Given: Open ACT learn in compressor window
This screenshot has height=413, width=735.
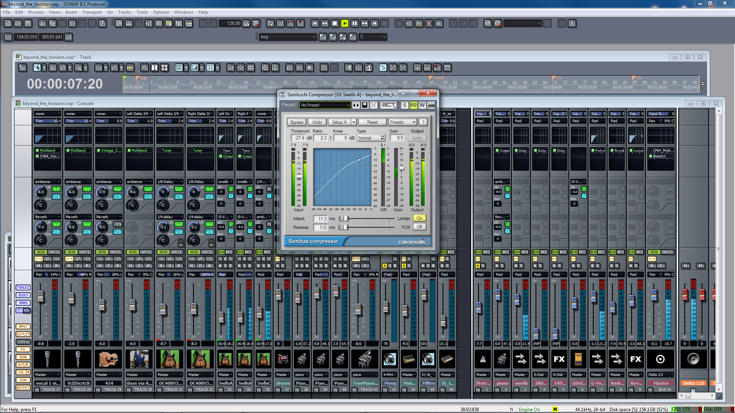Looking at the screenshot, I should pos(389,105).
